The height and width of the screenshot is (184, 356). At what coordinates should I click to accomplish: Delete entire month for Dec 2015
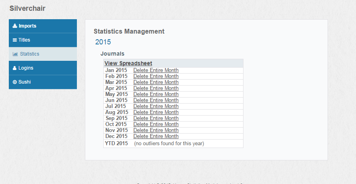click(x=156, y=136)
